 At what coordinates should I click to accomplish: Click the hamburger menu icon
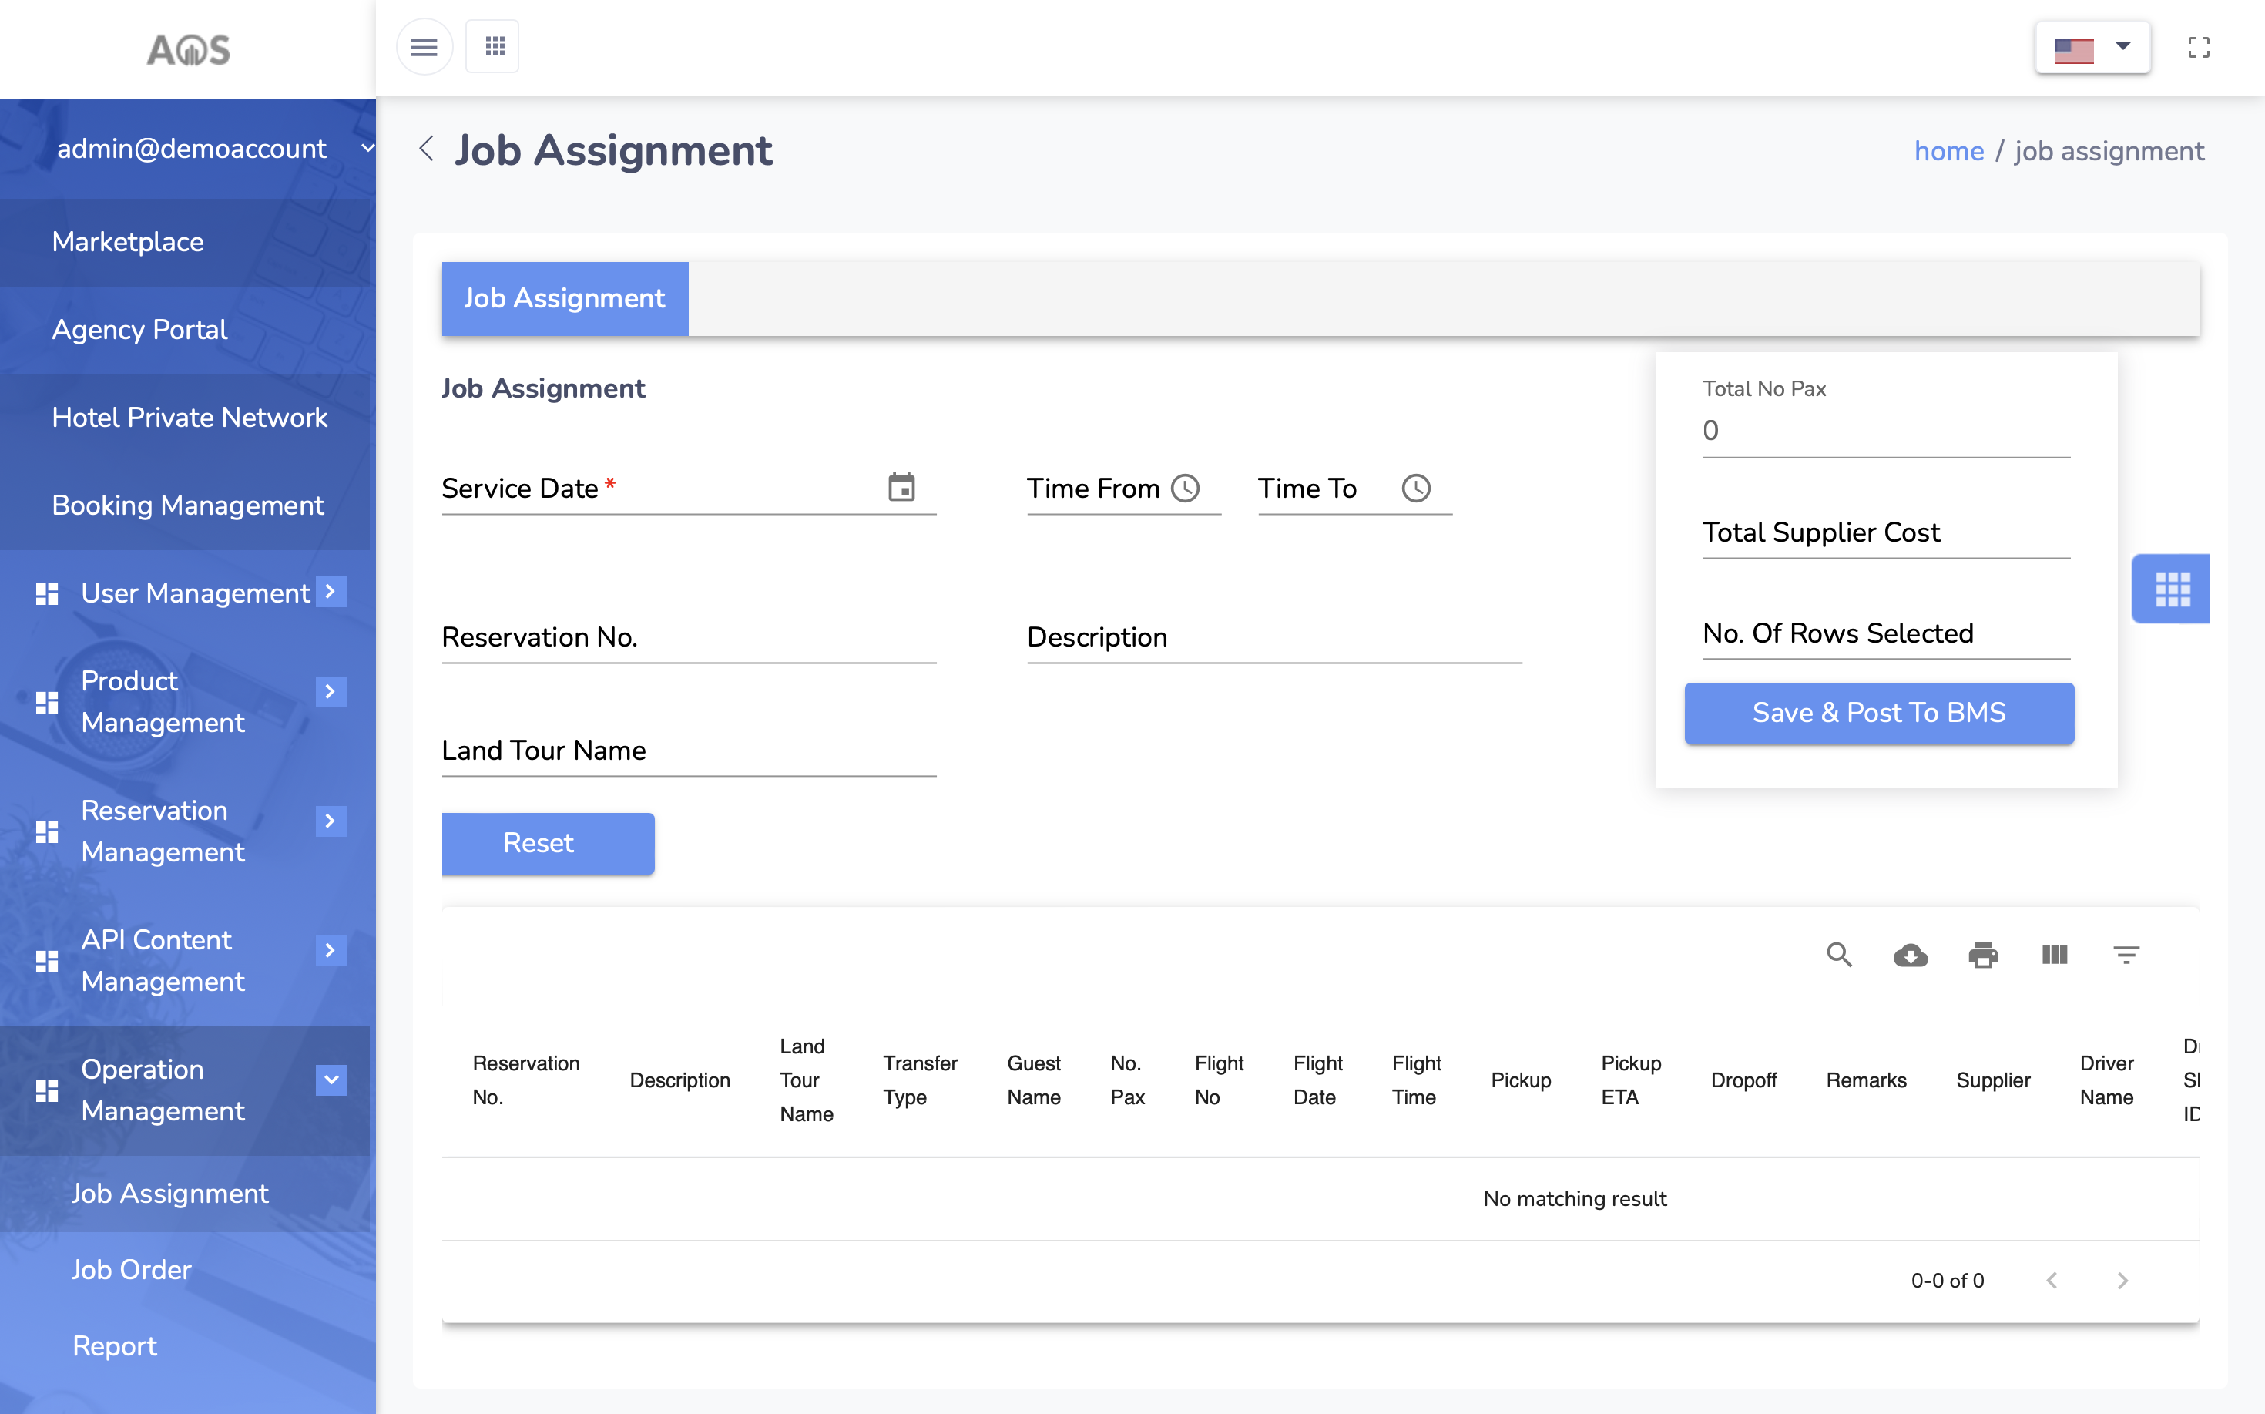point(424,47)
